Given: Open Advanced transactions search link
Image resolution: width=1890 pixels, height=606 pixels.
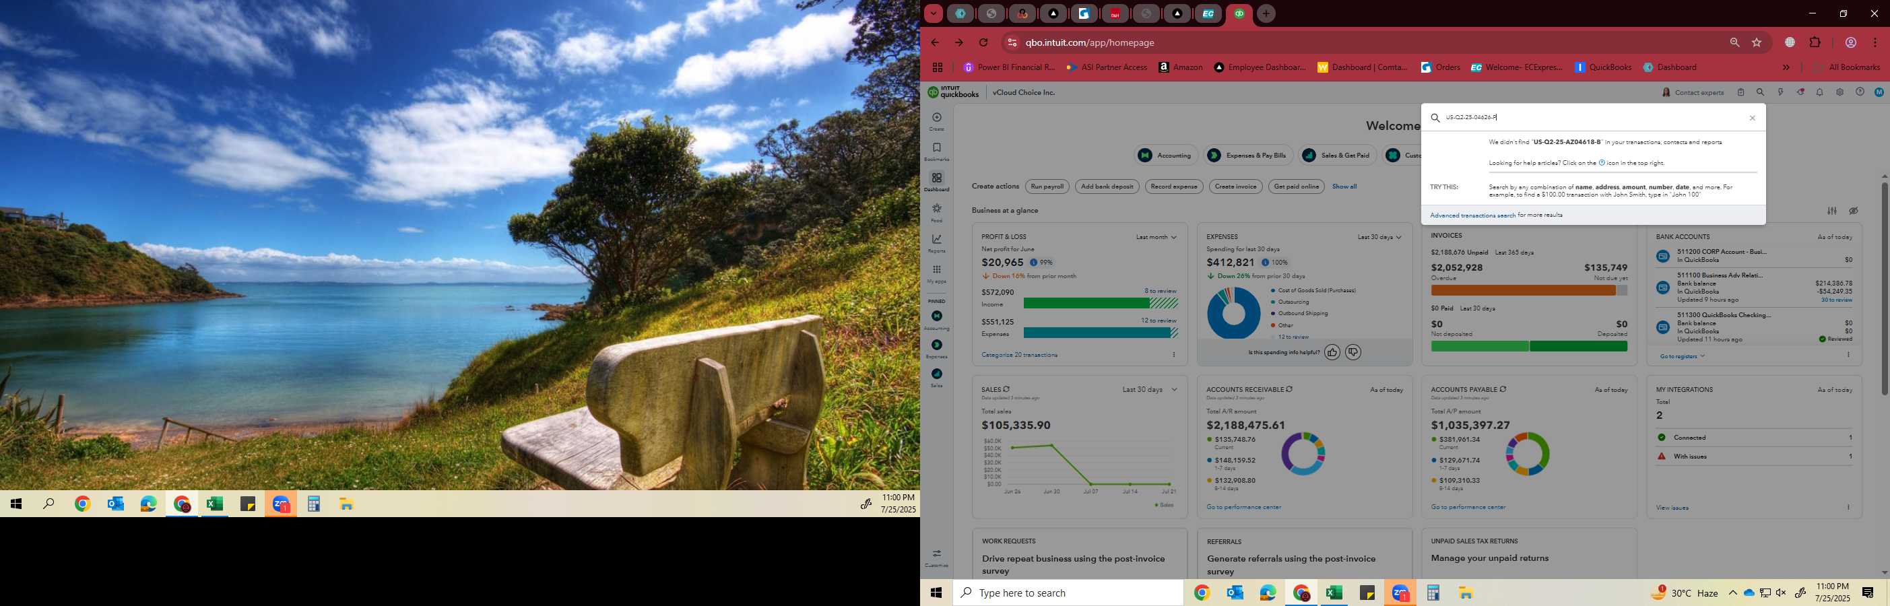Looking at the screenshot, I should [x=1472, y=215].
